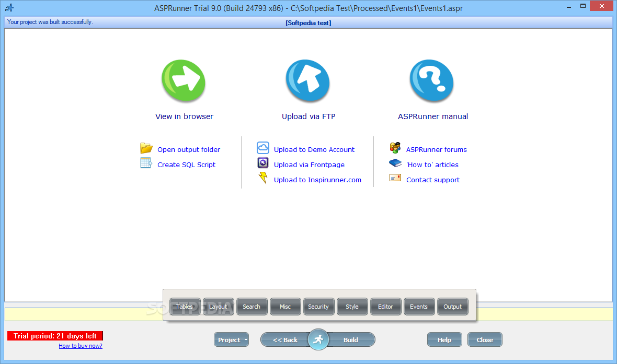
Task: Click the How to buy now? link
Action: (81, 346)
